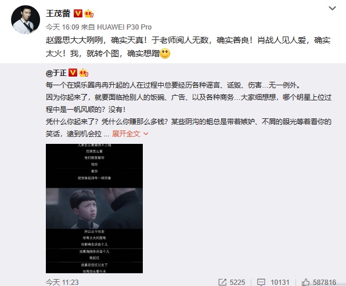This screenshot has width=346, height=286.
Task: Click the small arrow after 展开全文
Action: tap(146, 133)
